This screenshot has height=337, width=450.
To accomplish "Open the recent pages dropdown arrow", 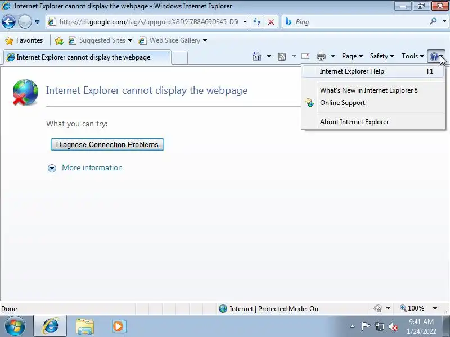I will pos(37,22).
